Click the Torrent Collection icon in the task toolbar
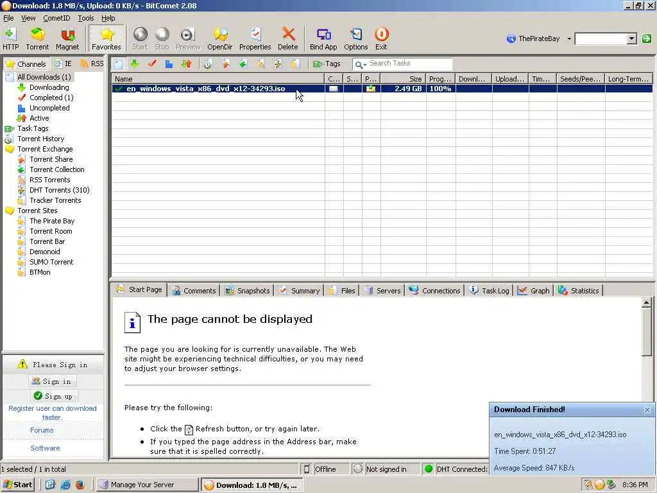657x493 pixels. pyautogui.click(x=243, y=64)
